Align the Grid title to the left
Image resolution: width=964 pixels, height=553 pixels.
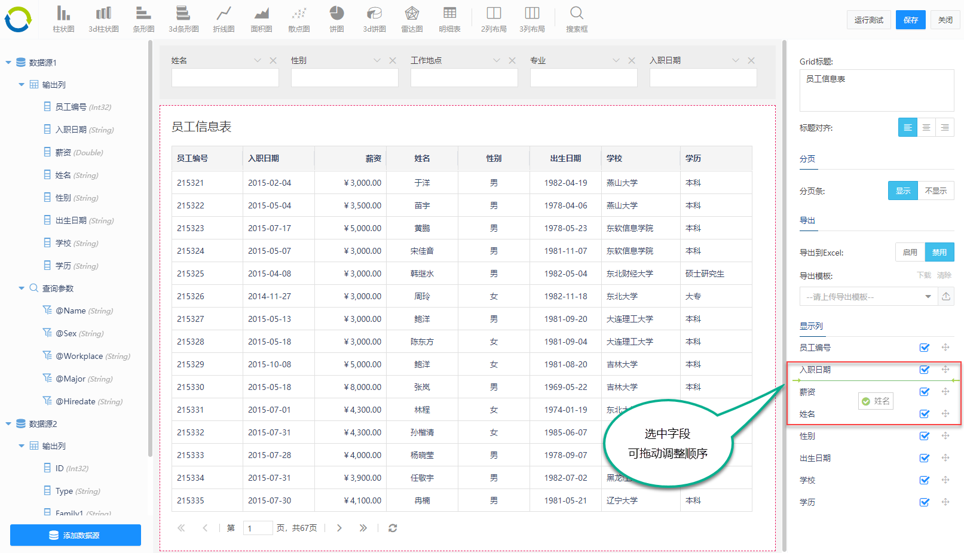[908, 127]
